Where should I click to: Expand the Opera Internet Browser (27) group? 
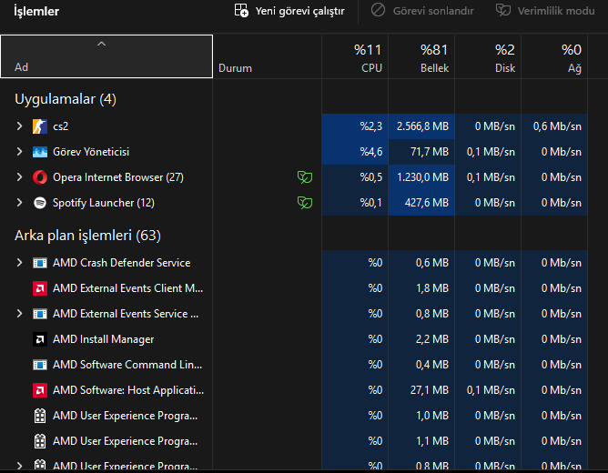point(19,177)
